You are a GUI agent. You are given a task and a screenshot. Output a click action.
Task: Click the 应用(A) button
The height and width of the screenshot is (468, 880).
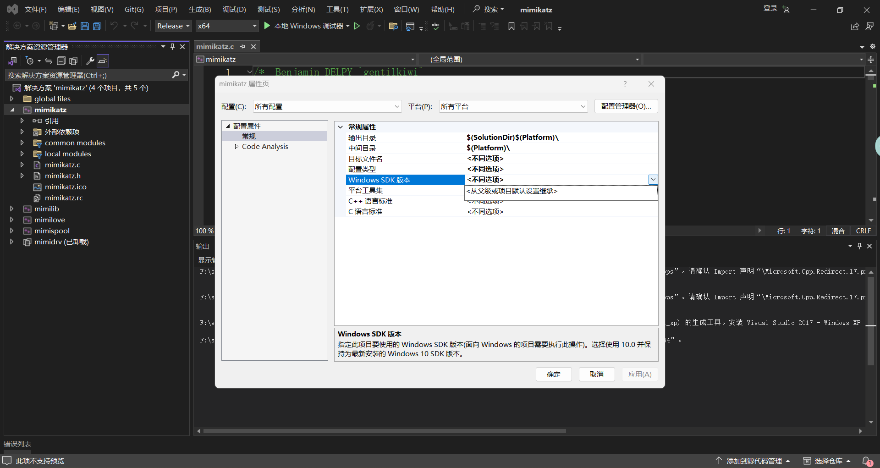point(640,374)
